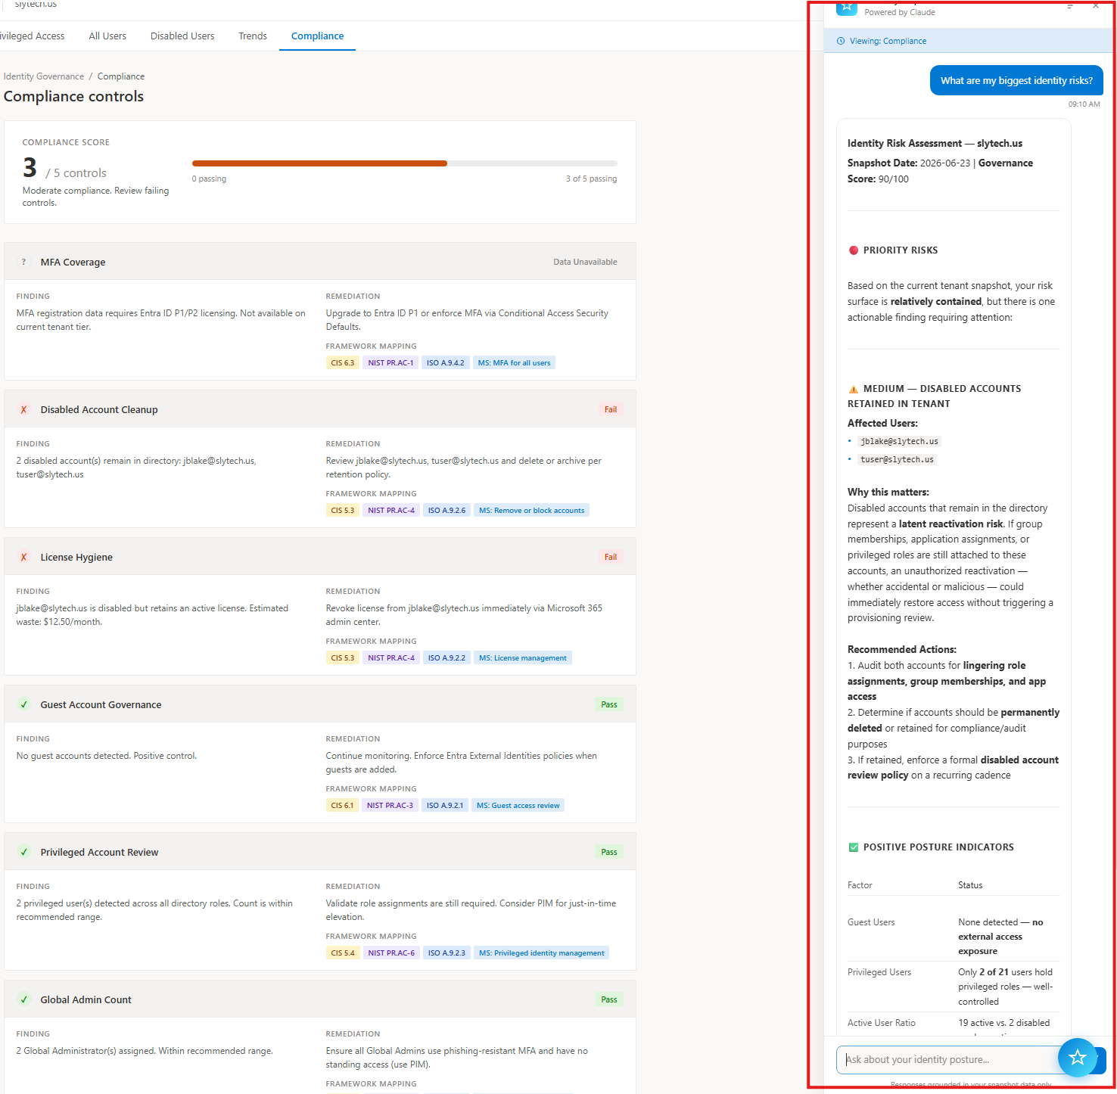Image resolution: width=1117 pixels, height=1094 pixels.
Task: Click the assistant logo icon beside Powered by Claude
Action: coord(847,8)
